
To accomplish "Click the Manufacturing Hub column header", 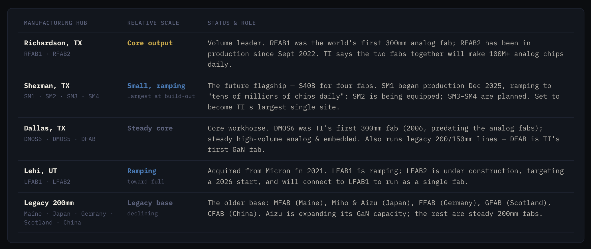I will tap(55, 23).
